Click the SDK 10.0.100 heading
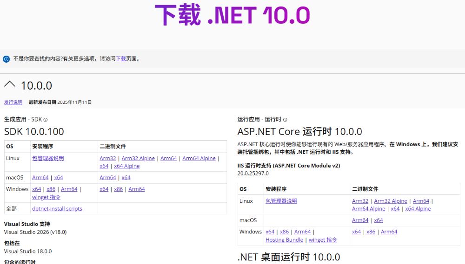465x264 pixels. (34, 131)
